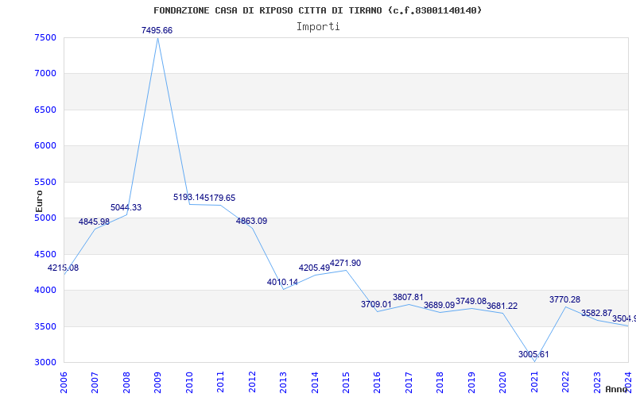This screenshot has height=397, width=636.
Task: Click the Importi subtitle
Action: click(x=318, y=27)
